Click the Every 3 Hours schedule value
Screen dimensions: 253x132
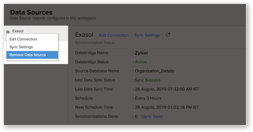click(148, 98)
